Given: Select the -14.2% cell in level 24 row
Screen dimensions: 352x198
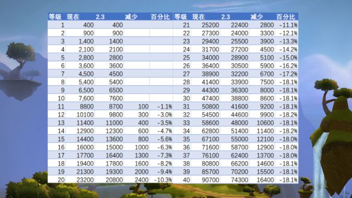Looking at the screenshot, I should 288,50.
